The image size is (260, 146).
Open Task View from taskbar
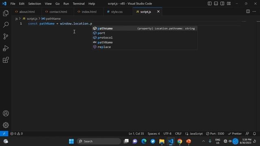126,141
